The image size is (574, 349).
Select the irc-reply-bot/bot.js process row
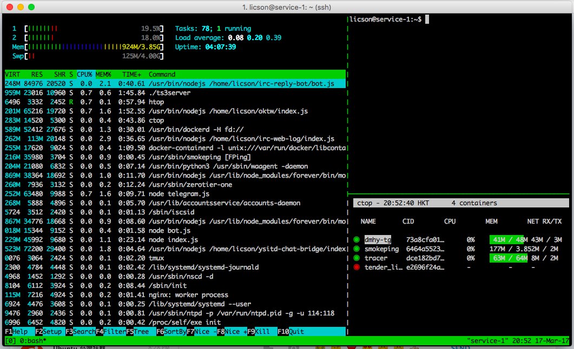pyautogui.click(x=175, y=83)
